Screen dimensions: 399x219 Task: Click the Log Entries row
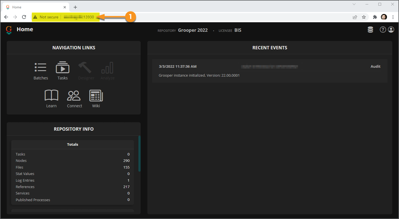click(x=73, y=180)
